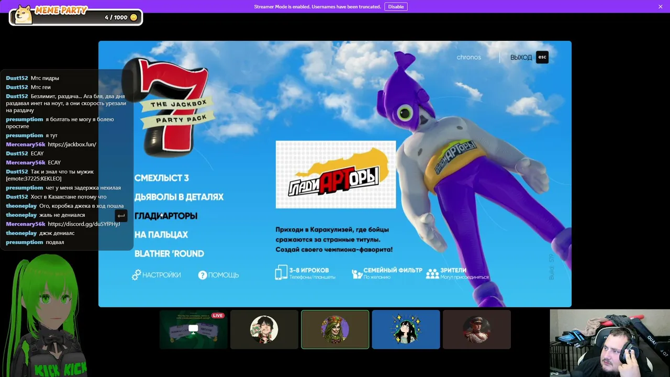The width and height of the screenshot is (670, 377).
Task: Click the ГладиАРТоры game logo preview
Action: (336, 174)
